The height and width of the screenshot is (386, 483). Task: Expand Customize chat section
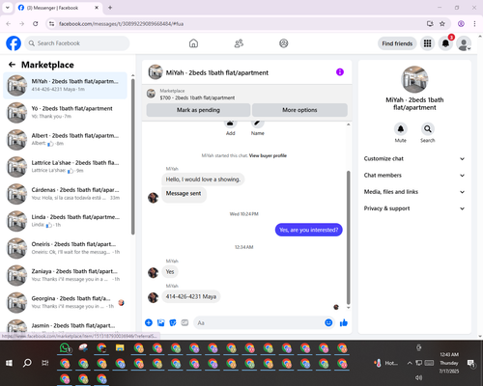click(414, 158)
